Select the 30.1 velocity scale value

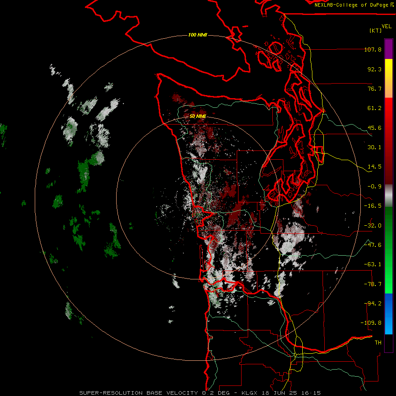point(374,147)
